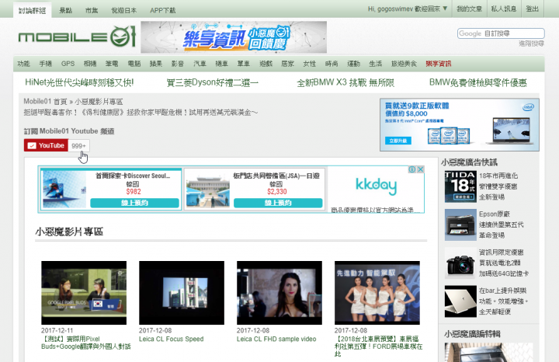This screenshot has height=362, width=559.
Task: Open 全新BMW X3 promo link
Action: [345, 83]
